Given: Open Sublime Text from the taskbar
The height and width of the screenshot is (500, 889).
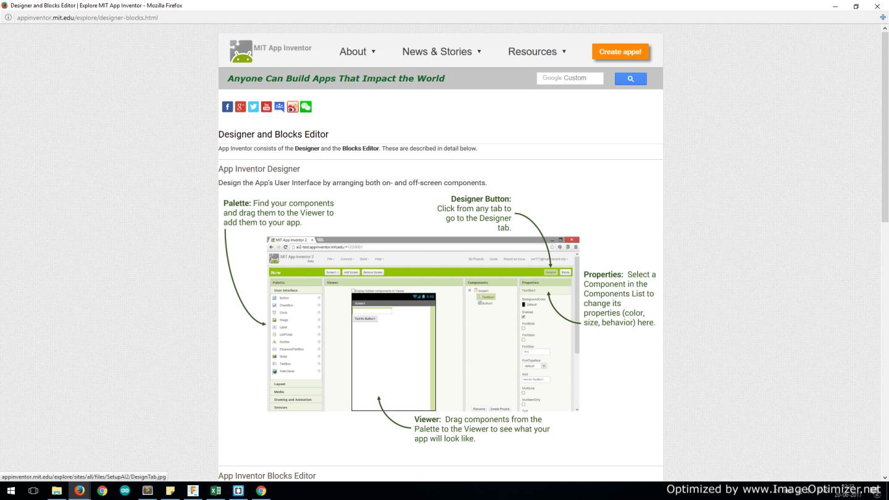Looking at the screenshot, I should click(x=148, y=491).
